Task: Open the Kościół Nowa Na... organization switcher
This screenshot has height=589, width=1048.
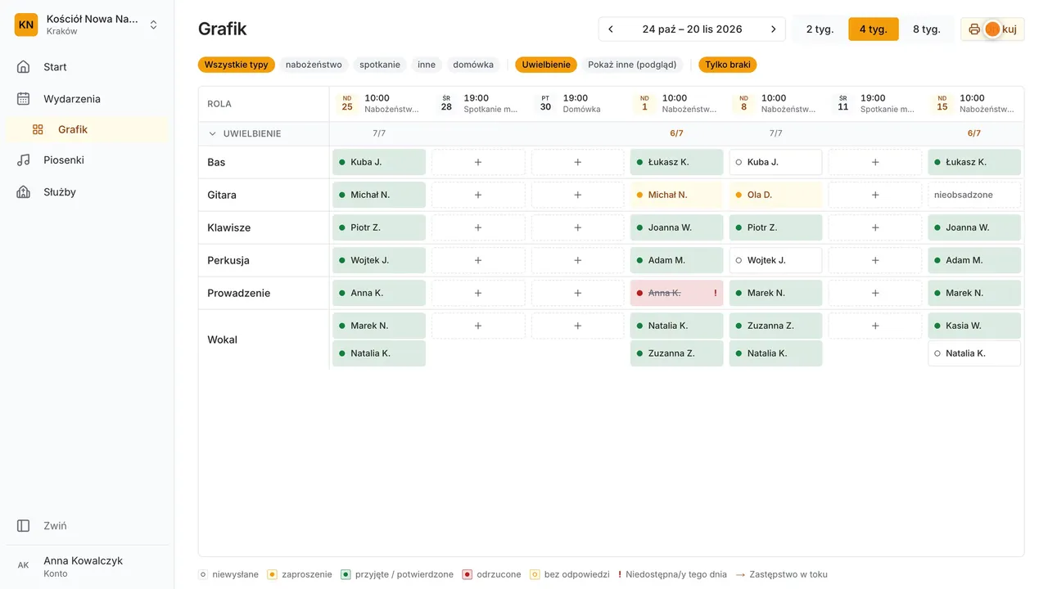Action: tap(87, 25)
